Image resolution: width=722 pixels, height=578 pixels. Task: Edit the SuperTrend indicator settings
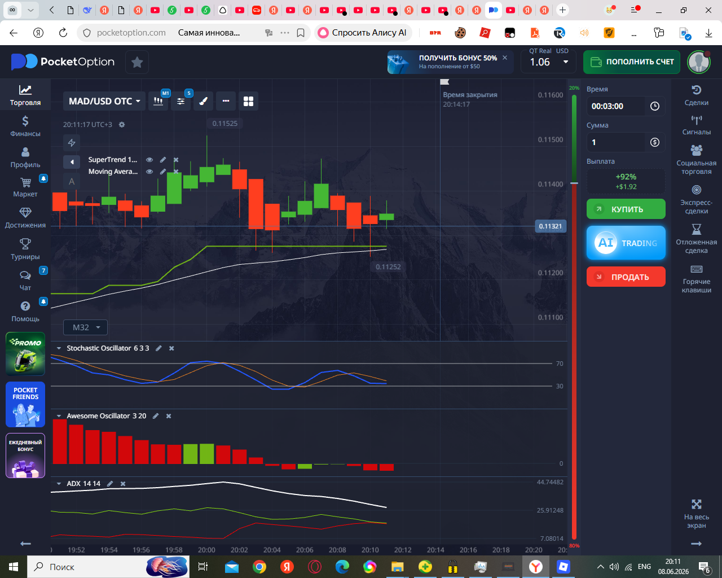(x=163, y=160)
